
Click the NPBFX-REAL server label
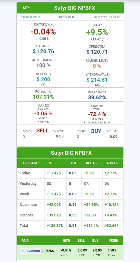(x=67, y=17)
